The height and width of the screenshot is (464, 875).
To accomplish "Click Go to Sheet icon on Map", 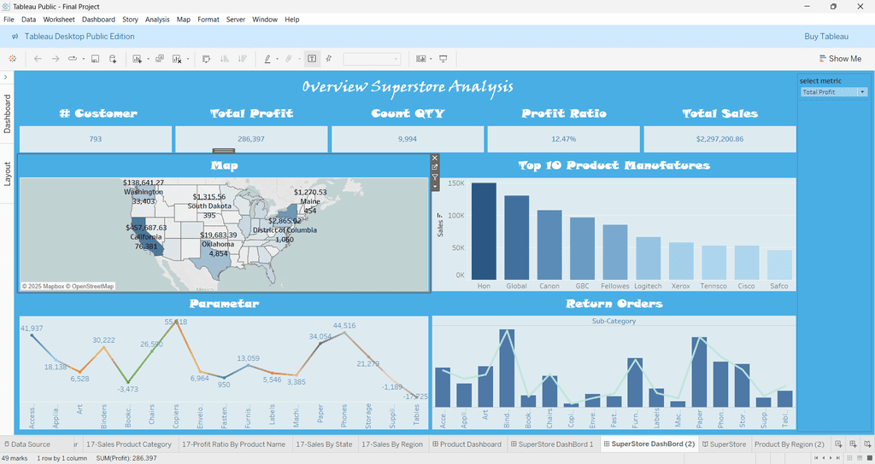I will 435,167.
